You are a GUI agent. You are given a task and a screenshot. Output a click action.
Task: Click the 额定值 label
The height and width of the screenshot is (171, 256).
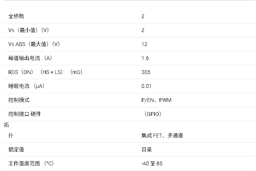[16, 149]
